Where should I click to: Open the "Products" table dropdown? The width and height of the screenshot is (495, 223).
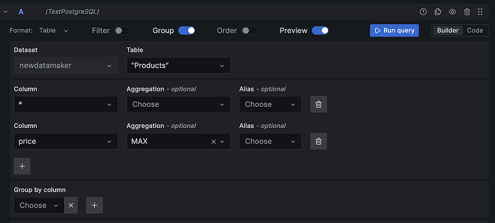coord(178,66)
